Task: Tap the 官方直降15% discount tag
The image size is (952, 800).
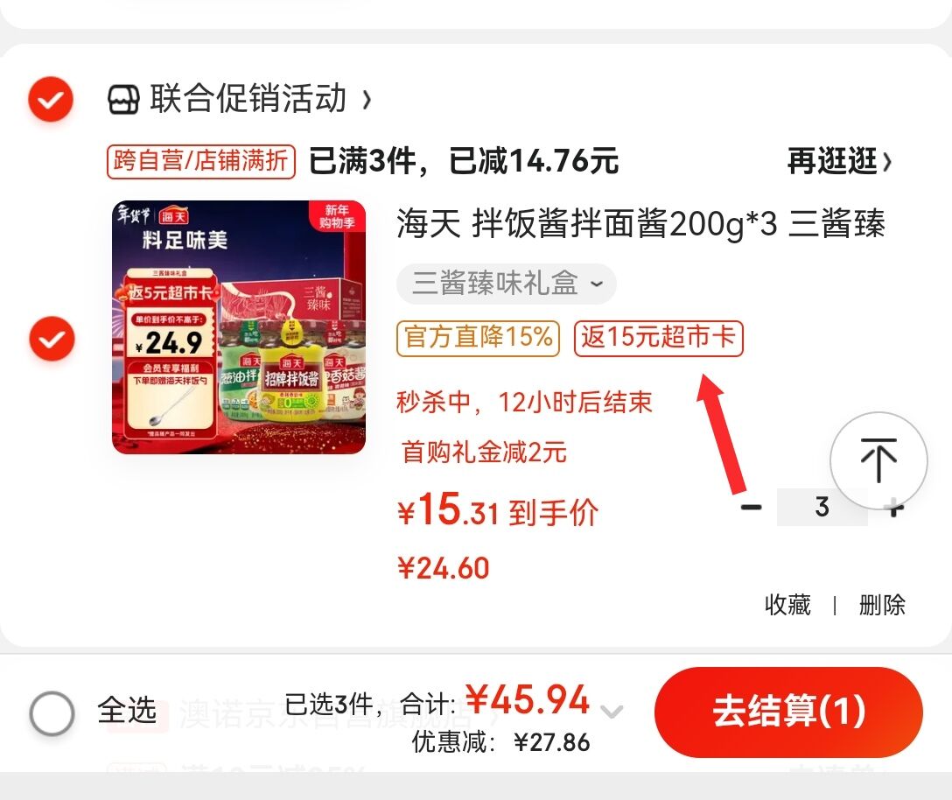Action: [x=478, y=338]
